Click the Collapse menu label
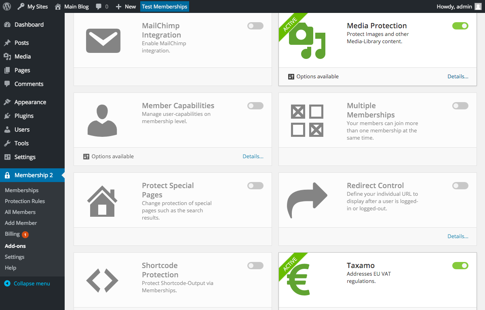The height and width of the screenshot is (310, 485). [32, 283]
